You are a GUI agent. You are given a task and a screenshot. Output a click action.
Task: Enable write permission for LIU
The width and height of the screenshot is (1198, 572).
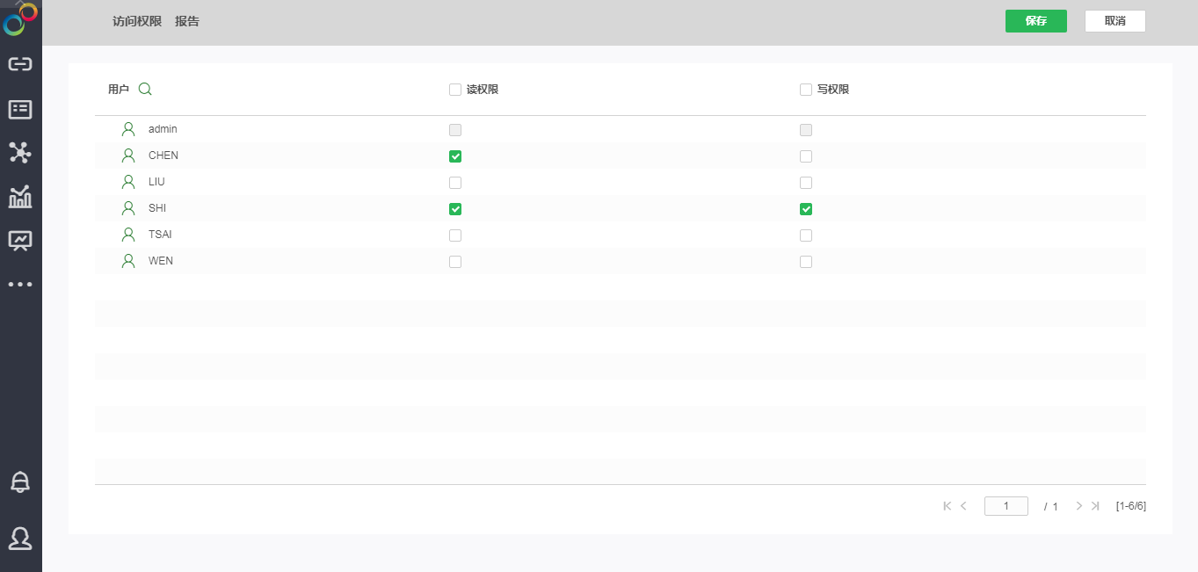click(x=806, y=183)
